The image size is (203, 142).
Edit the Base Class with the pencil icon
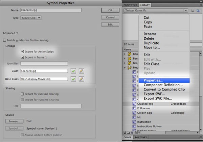(x=81, y=79)
